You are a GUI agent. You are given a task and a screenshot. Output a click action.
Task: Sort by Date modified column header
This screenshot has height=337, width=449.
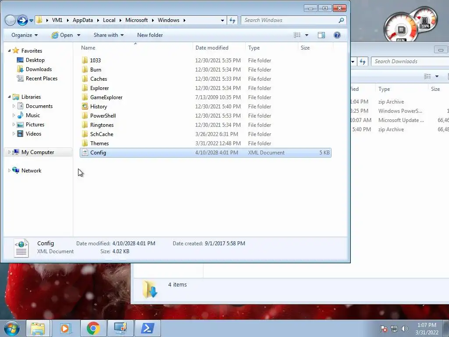click(x=219, y=47)
